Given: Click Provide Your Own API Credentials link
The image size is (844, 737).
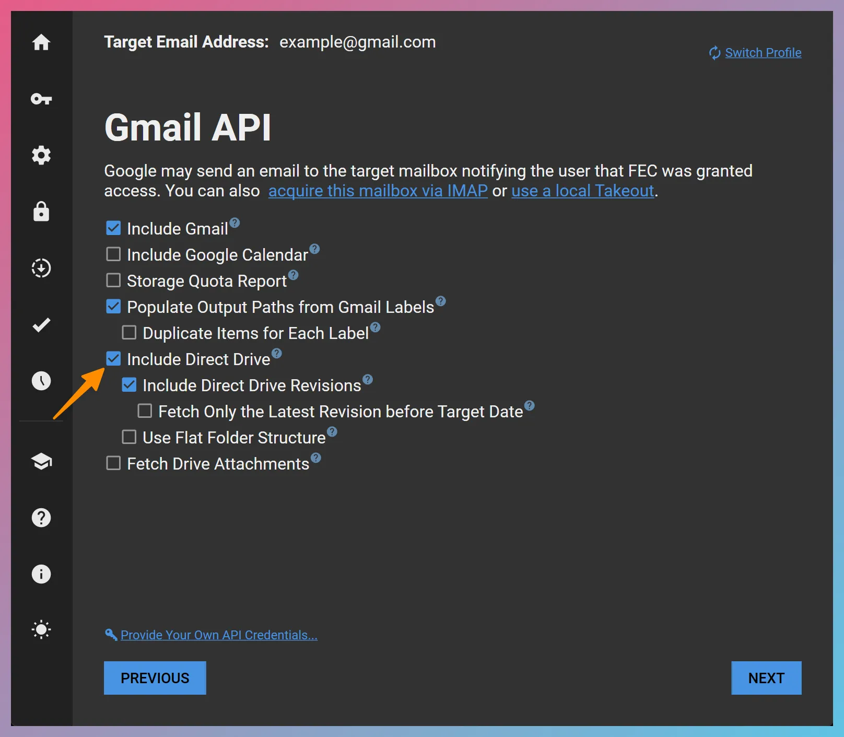Looking at the screenshot, I should pyautogui.click(x=219, y=635).
